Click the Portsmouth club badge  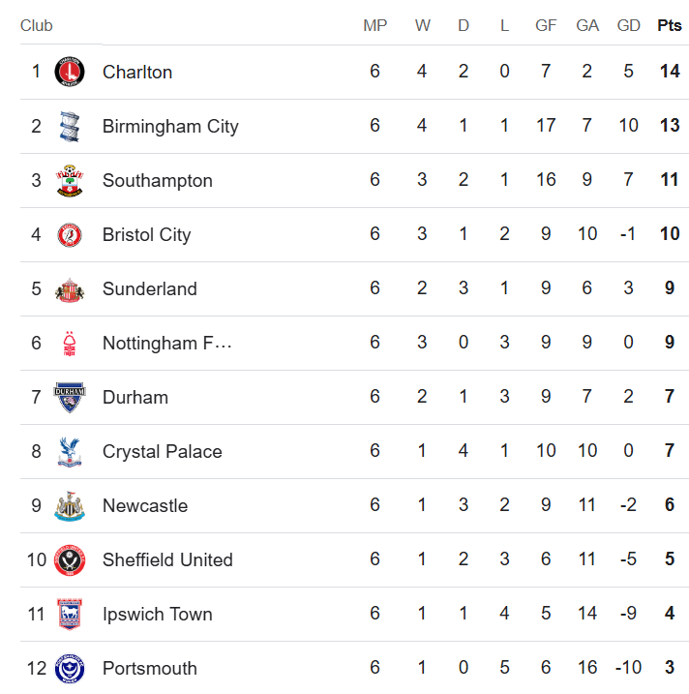click(70, 669)
